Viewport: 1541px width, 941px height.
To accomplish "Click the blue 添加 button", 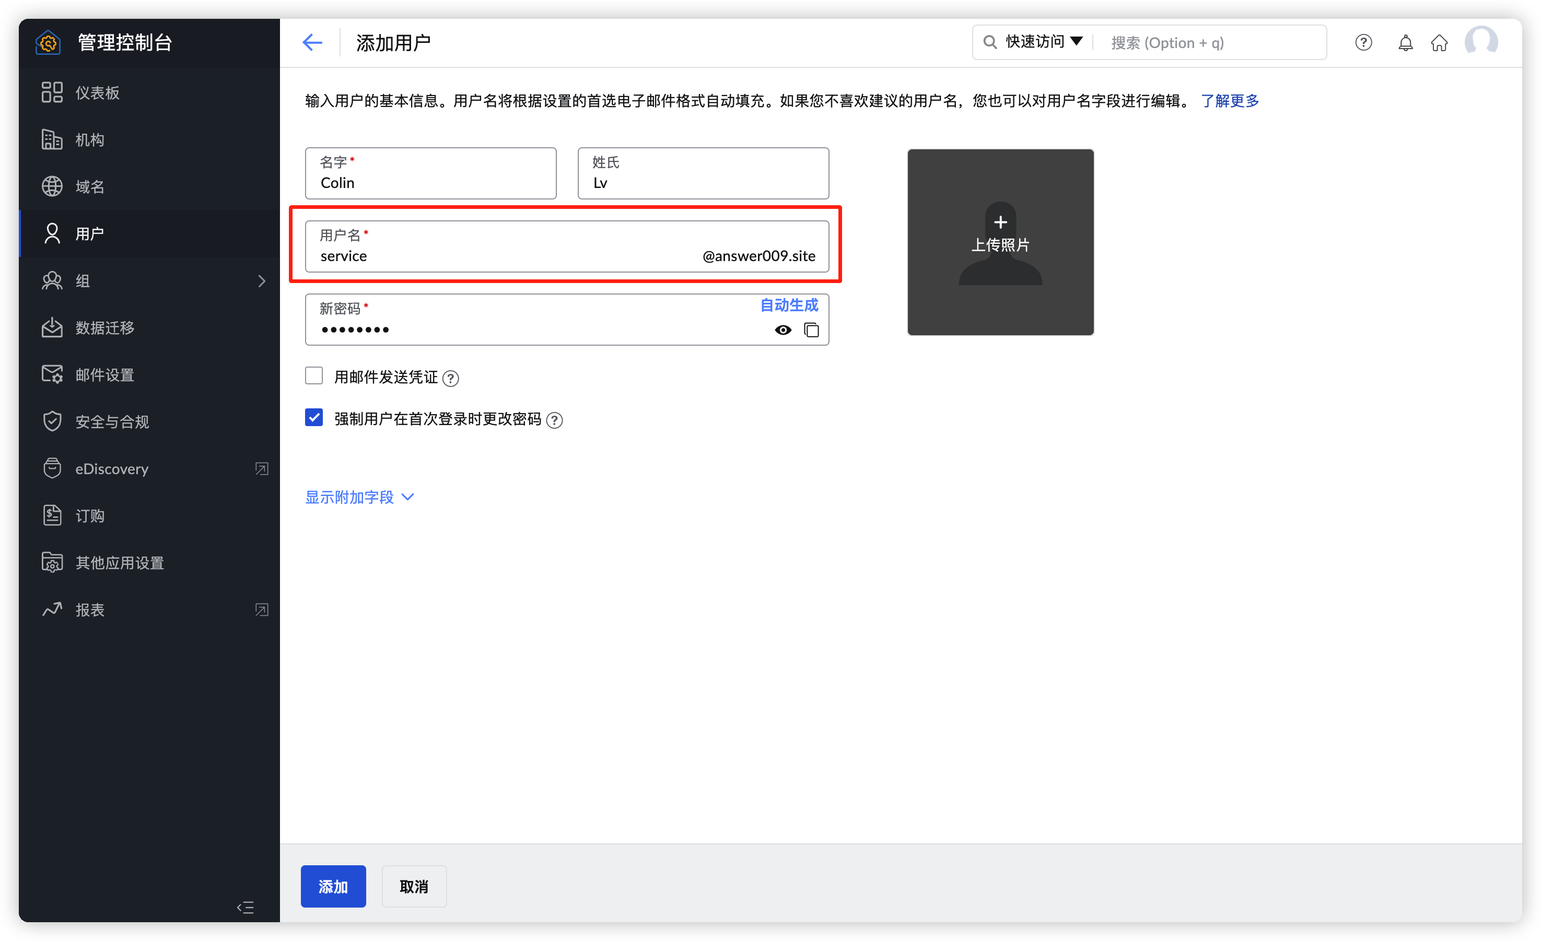I will point(333,886).
